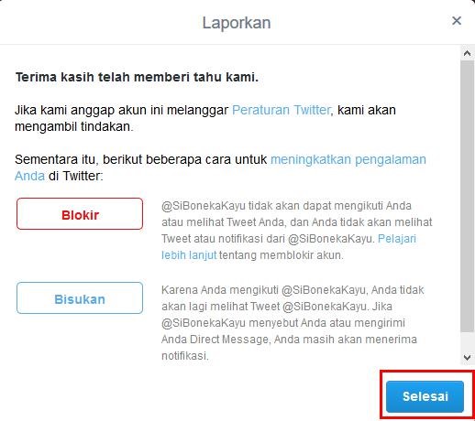The width and height of the screenshot is (475, 421).
Task: Open the meningkatkan pengalaman link
Action: 348,159
